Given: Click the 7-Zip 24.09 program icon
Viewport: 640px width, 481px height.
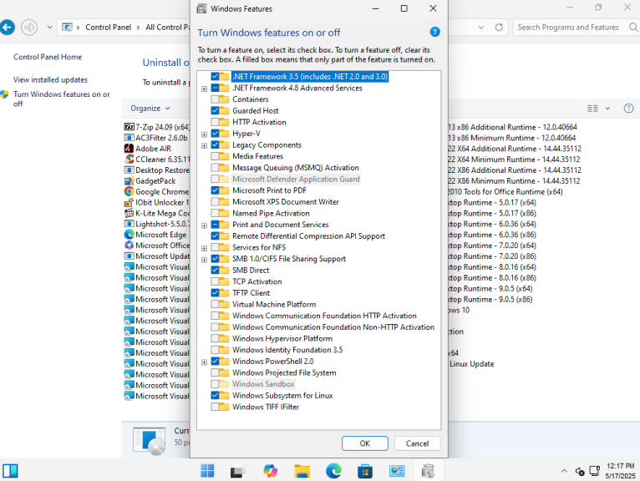Looking at the screenshot, I should point(129,127).
